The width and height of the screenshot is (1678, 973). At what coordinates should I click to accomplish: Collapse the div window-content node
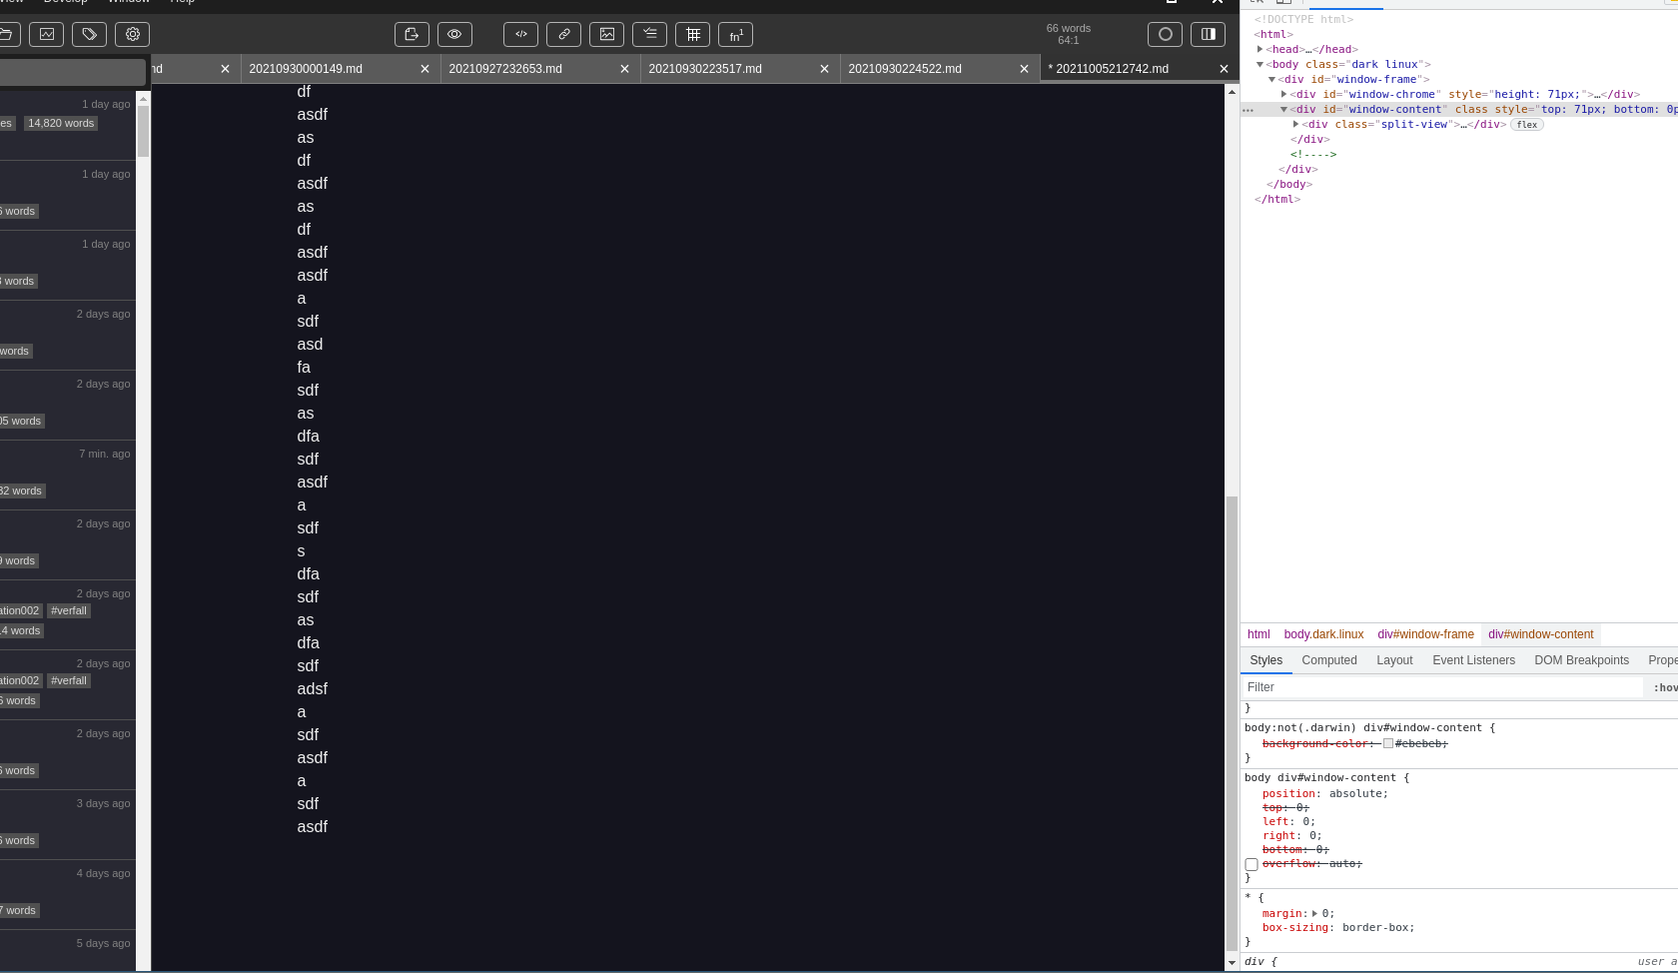[x=1284, y=109]
